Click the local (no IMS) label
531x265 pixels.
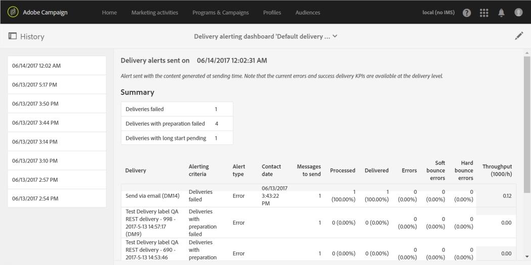[438, 13]
